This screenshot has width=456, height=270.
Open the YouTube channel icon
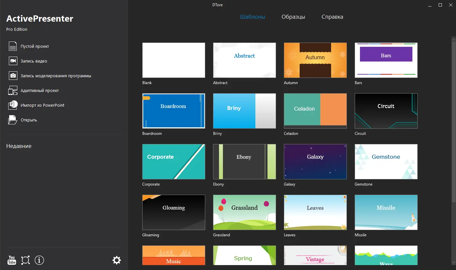click(x=12, y=260)
